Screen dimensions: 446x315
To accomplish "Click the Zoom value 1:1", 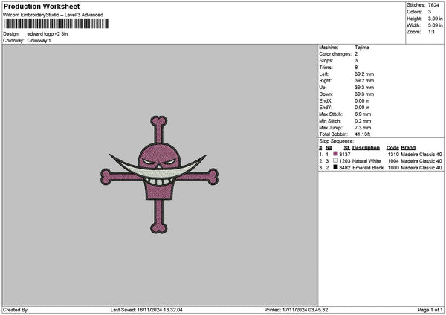I will pyautogui.click(x=431, y=32).
